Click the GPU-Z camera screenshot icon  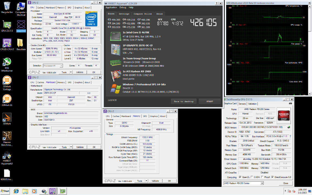pyautogui.click(x=290, y=103)
